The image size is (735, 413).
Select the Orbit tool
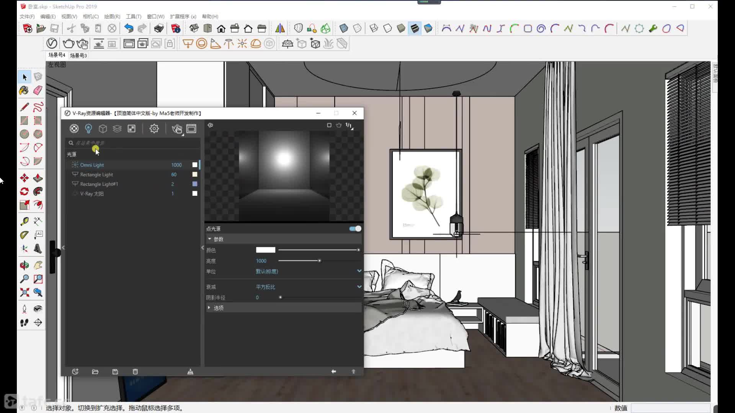24,265
